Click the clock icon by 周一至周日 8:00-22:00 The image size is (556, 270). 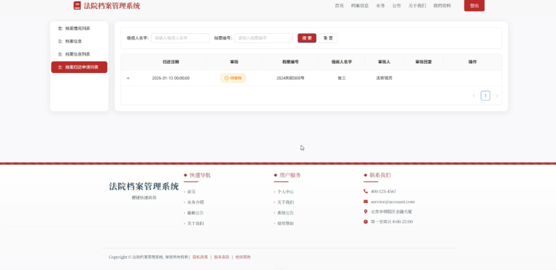tap(366, 222)
